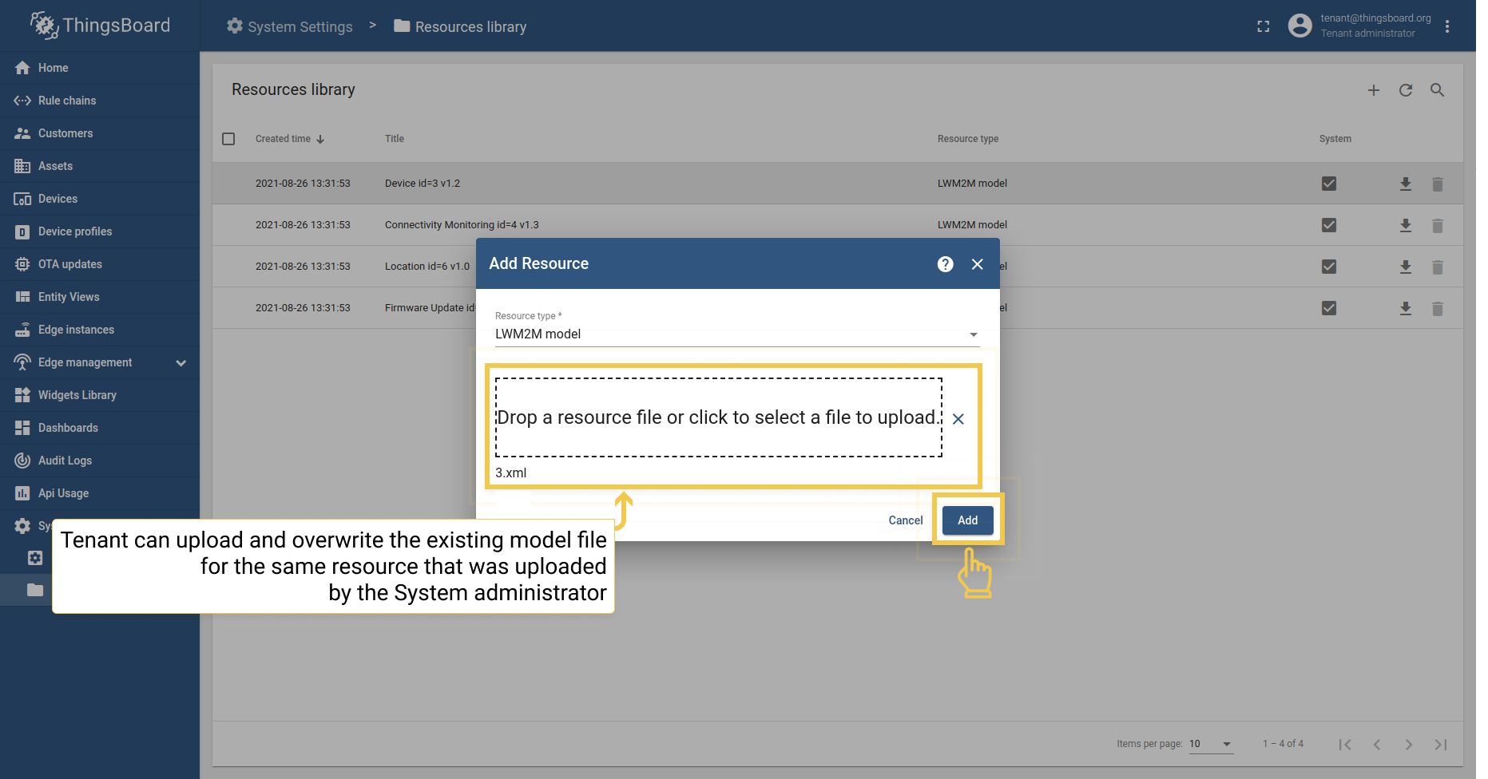Download the Firmware Update resource
The height and width of the screenshot is (779, 1488).
click(x=1406, y=309)
